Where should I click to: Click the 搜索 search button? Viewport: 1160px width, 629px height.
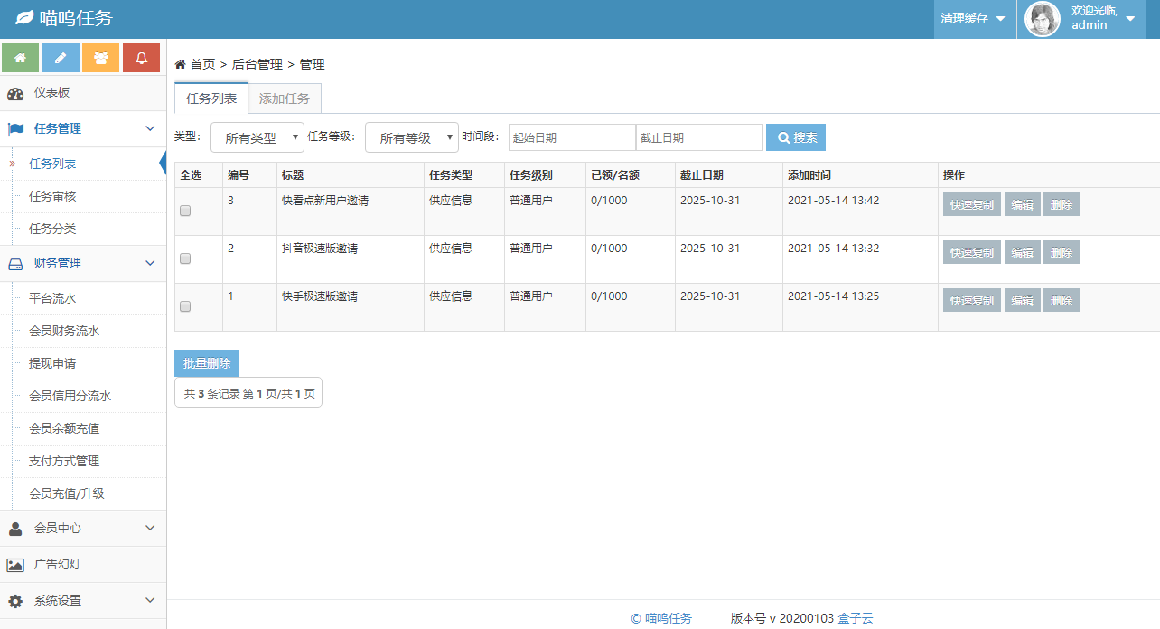[796, 137]
